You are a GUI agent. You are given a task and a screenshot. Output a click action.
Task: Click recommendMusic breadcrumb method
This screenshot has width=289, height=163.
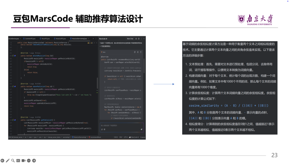(95, 137)
